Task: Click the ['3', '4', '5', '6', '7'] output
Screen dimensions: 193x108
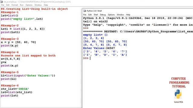Action: coord(105,52)
